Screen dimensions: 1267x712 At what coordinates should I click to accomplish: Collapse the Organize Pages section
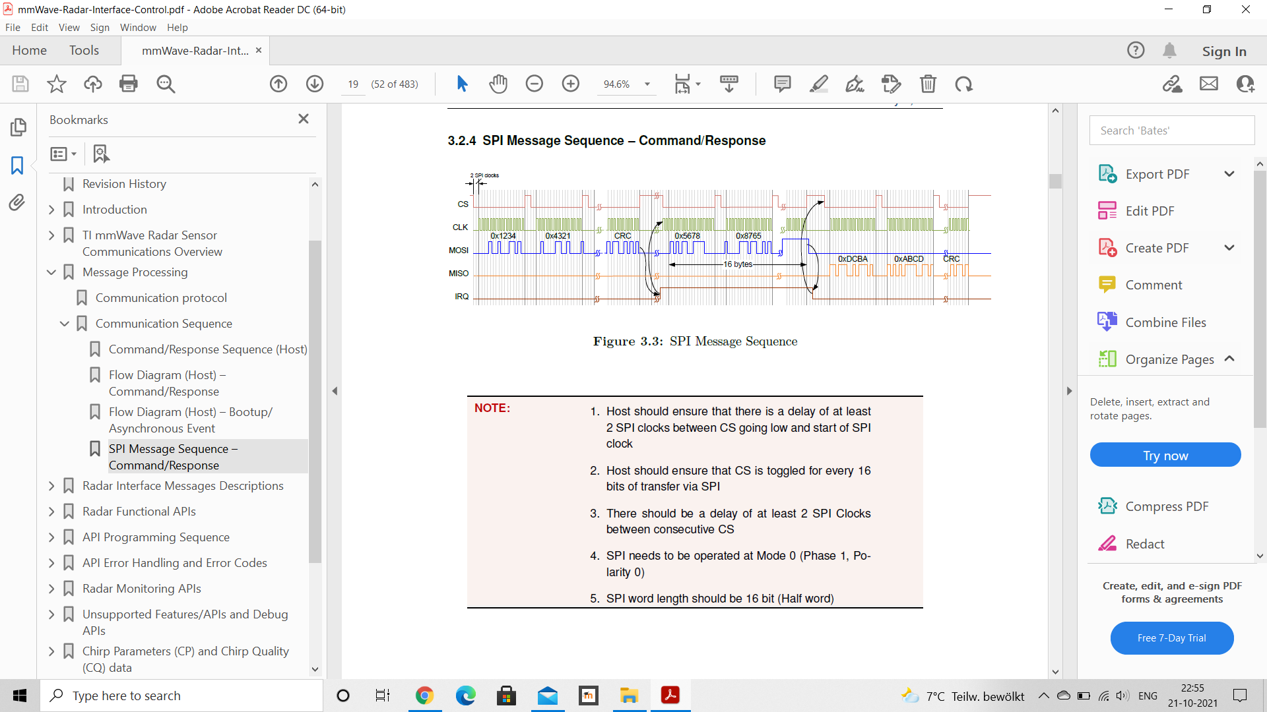coord(1230,359)
